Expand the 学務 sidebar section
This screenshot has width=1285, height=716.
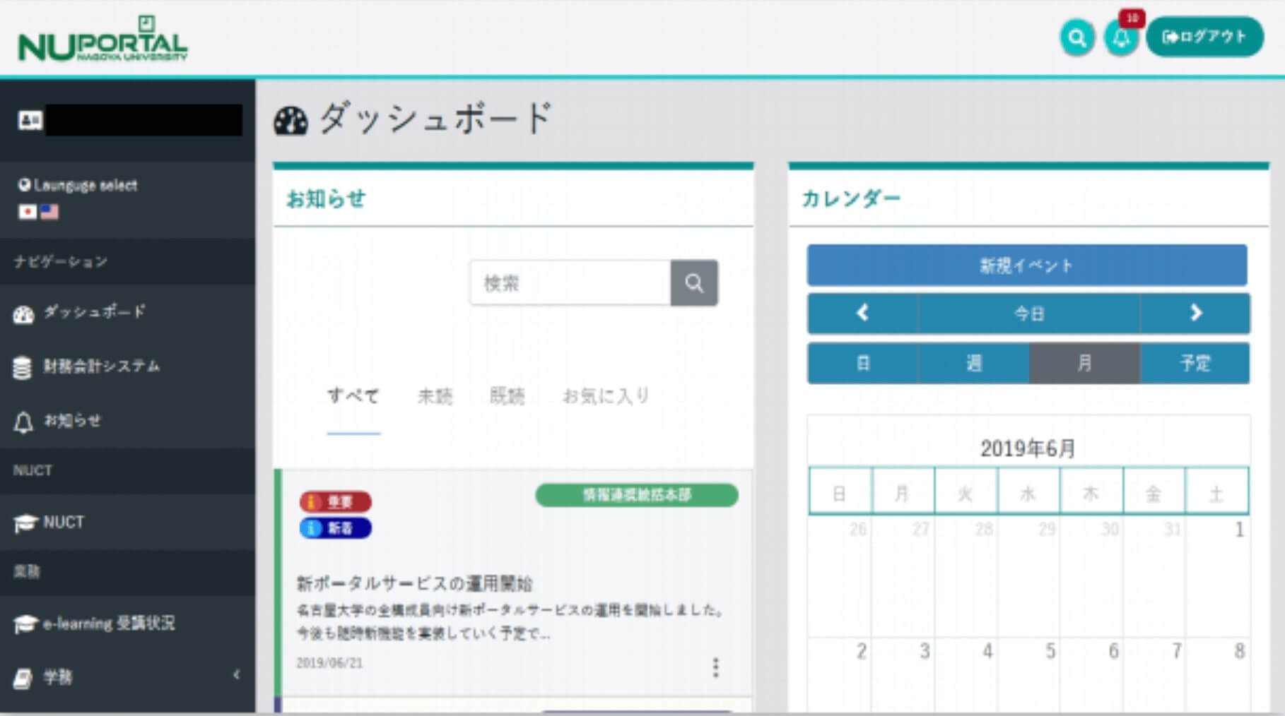127,676
